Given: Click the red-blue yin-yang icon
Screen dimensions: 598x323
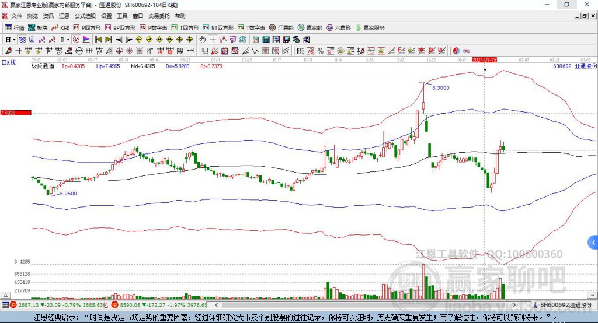Looking at the screenshot, I should tap(456, 51).
